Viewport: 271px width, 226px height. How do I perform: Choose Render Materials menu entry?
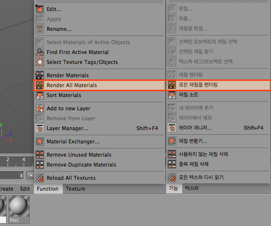(99, 75)
